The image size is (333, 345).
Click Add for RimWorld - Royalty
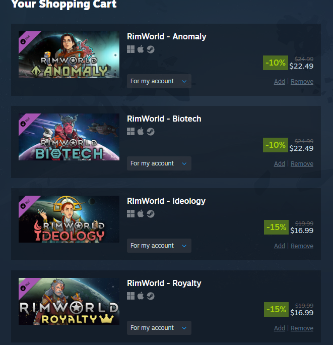pyautogui.click(x=280, y=328)
